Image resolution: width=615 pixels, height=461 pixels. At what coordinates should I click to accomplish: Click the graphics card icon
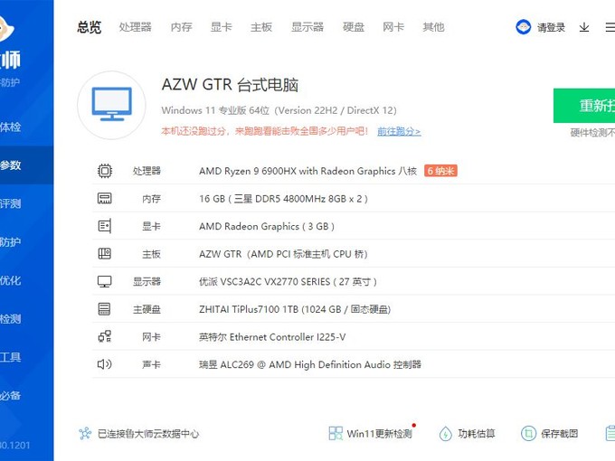tap(105, 226)
